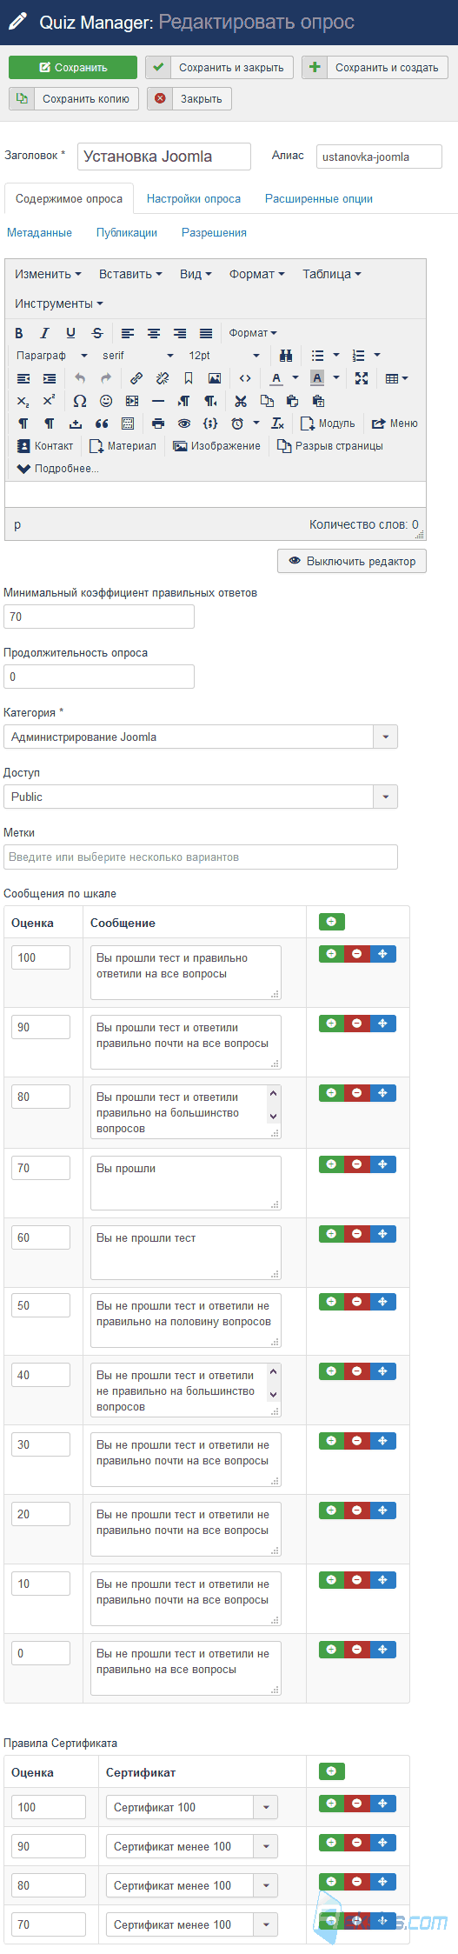The image size is (458, 1954).
Task: Click Разрыв страницы editor button
Action: pyautogui.click(x=329, y=446)
